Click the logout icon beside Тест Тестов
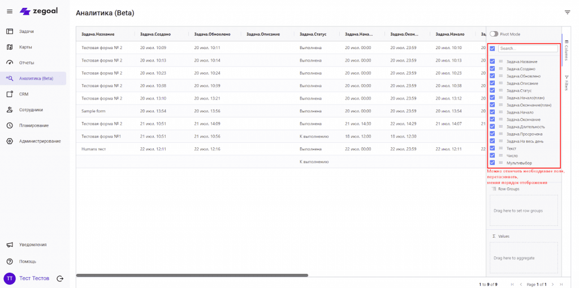This screenshot has height=288, width=579. point(60,278)
